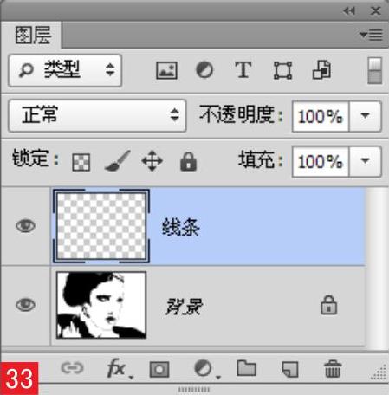
Task: Add a layer mask
Action: pyautogui.click(x=159, y=369)
